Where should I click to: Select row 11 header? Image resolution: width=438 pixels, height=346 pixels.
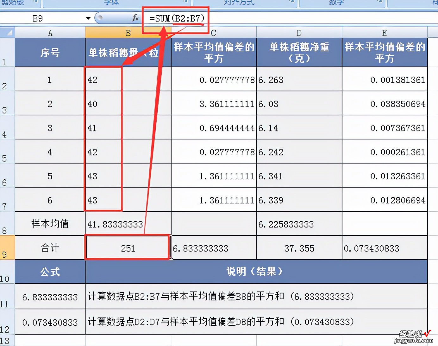click(x=7, y=296)
